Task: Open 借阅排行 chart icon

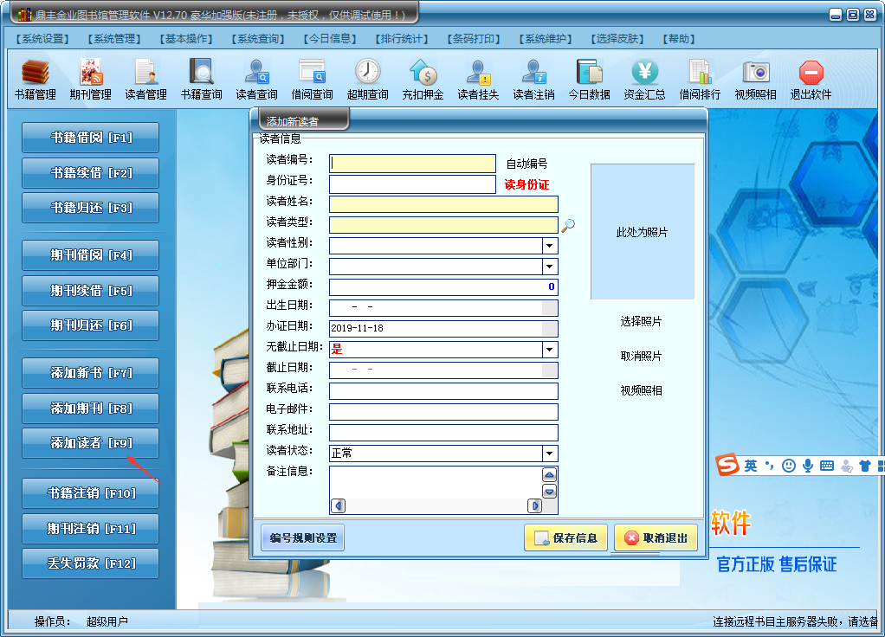Action: click(700, 72)
